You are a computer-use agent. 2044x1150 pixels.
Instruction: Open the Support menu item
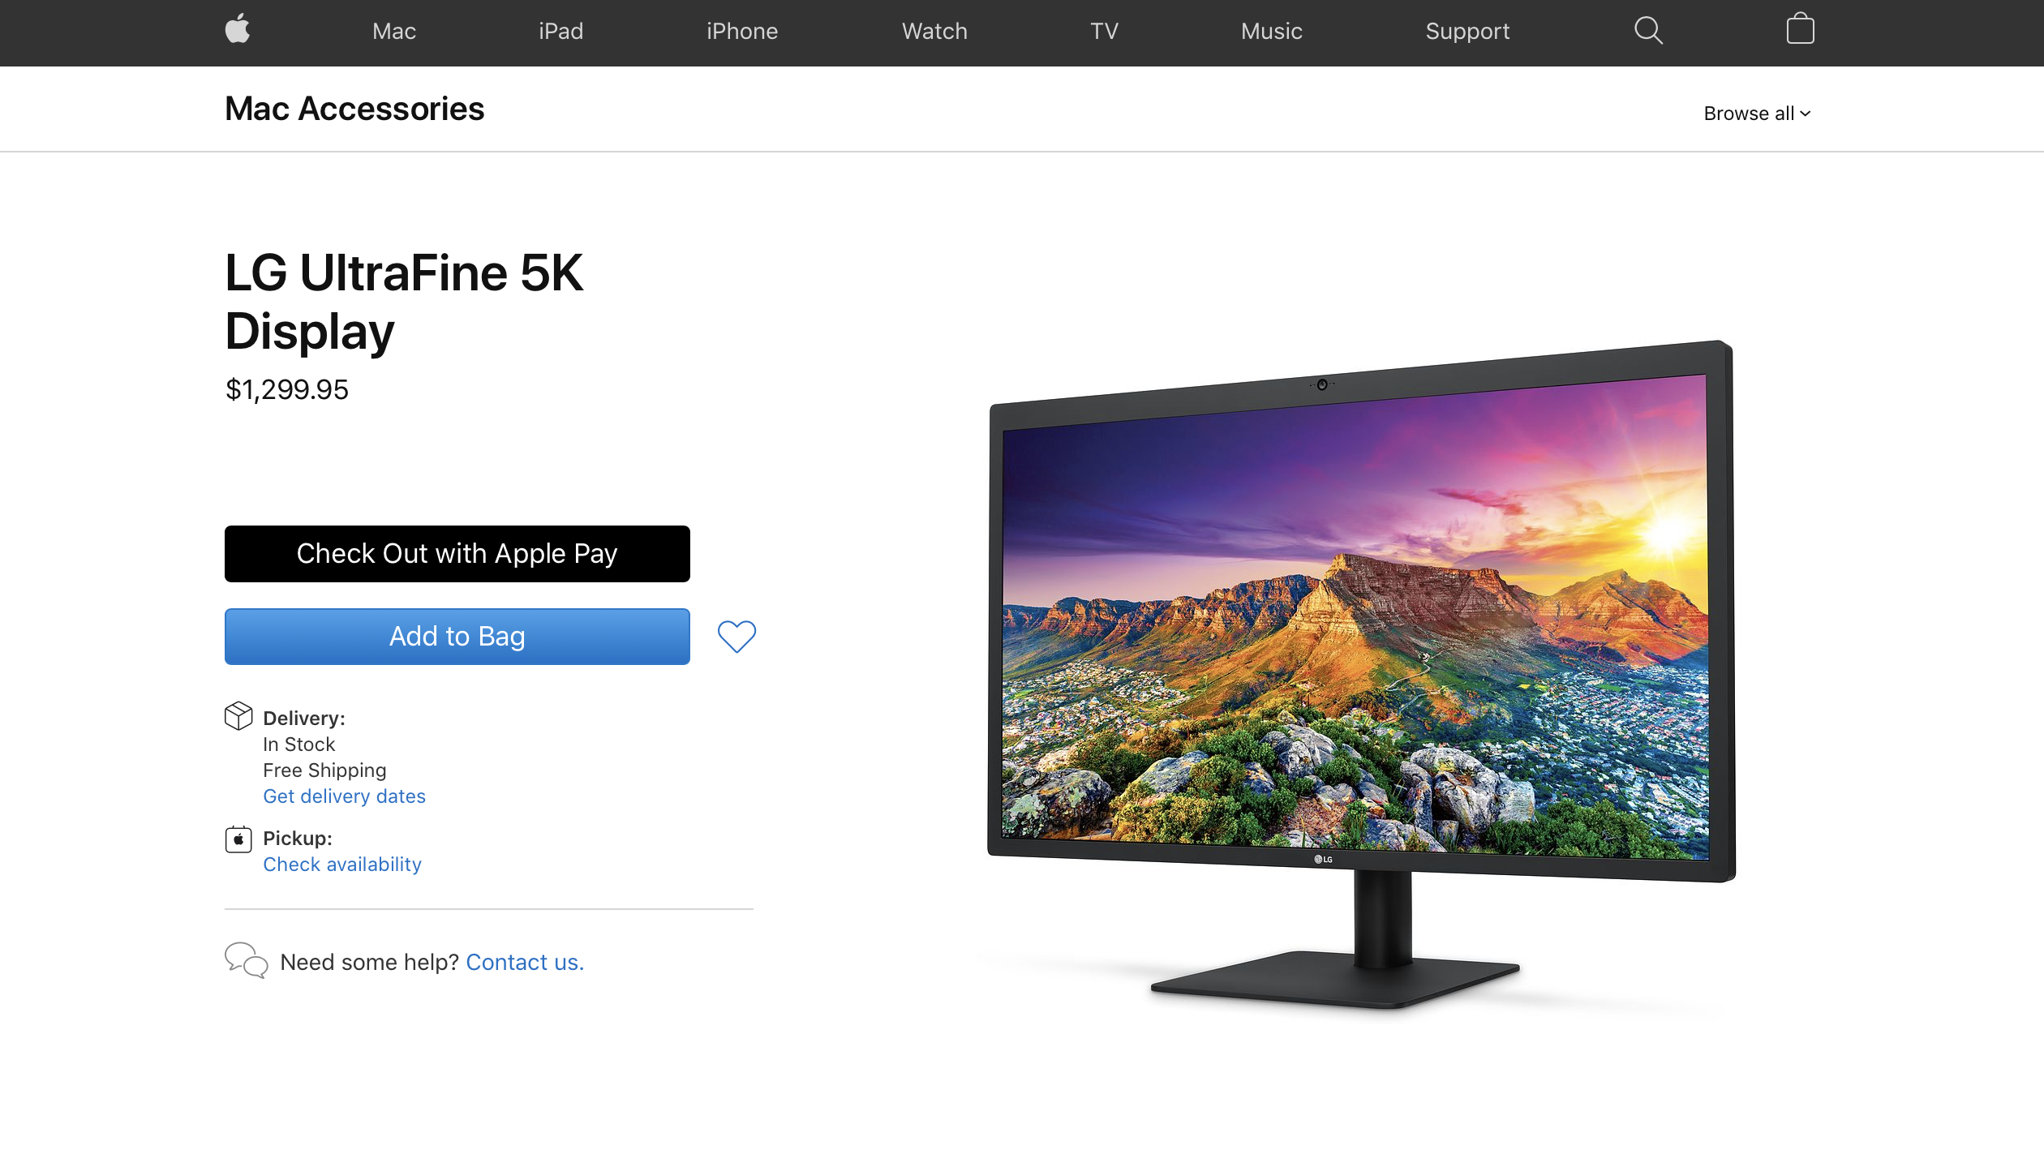pyautogui.click(x=1467, y=31)
